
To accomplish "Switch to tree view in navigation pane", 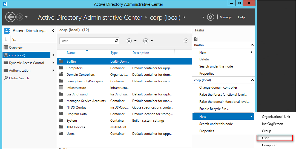I will [14, 39].
